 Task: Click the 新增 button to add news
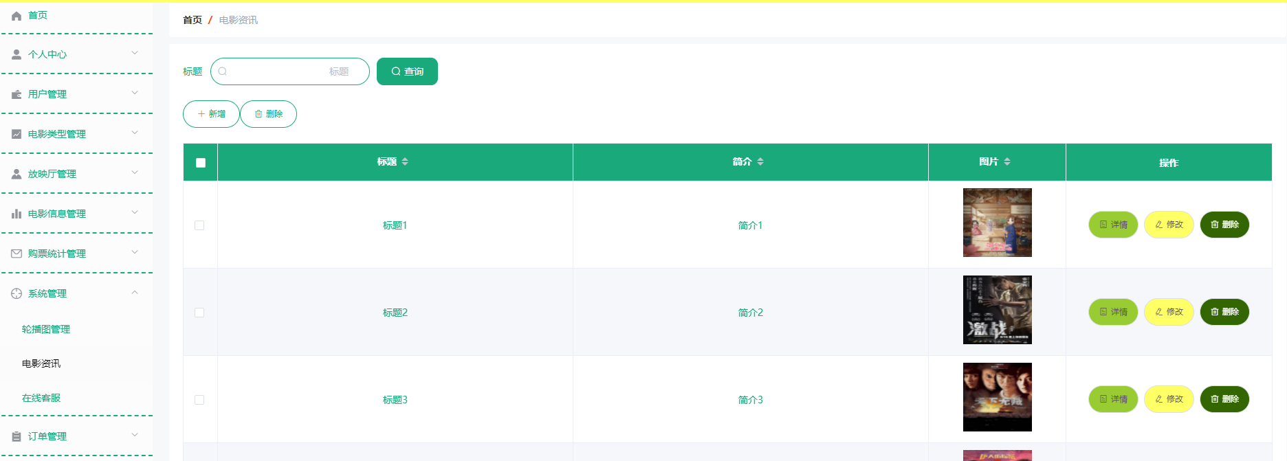tap(211, 113)
